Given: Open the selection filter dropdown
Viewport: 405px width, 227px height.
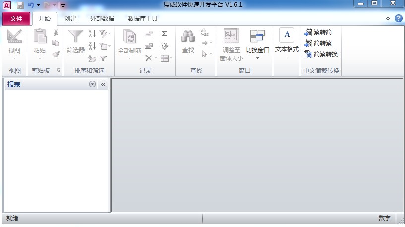Looking at the screenshot, I should 105,33.
